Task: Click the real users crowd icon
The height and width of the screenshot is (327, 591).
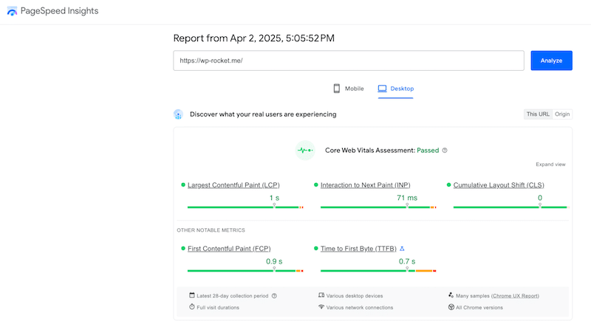Action: point(178,114)
